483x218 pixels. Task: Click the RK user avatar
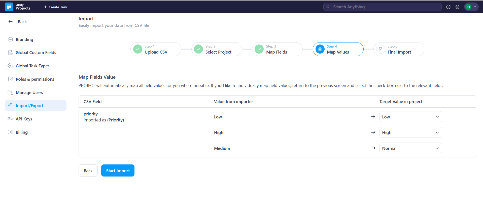pos(468,7)
